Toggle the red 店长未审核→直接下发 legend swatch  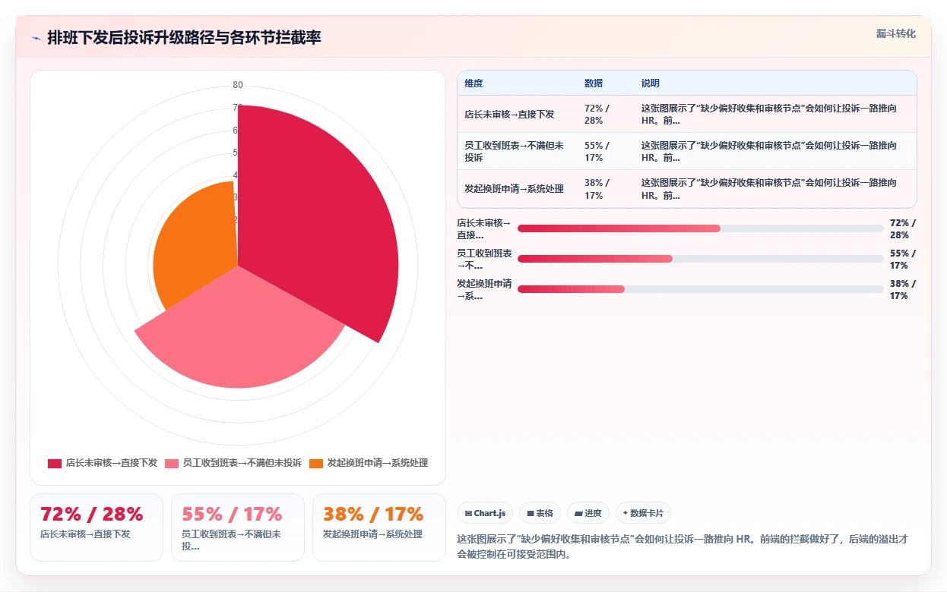[x=55, y=463]
